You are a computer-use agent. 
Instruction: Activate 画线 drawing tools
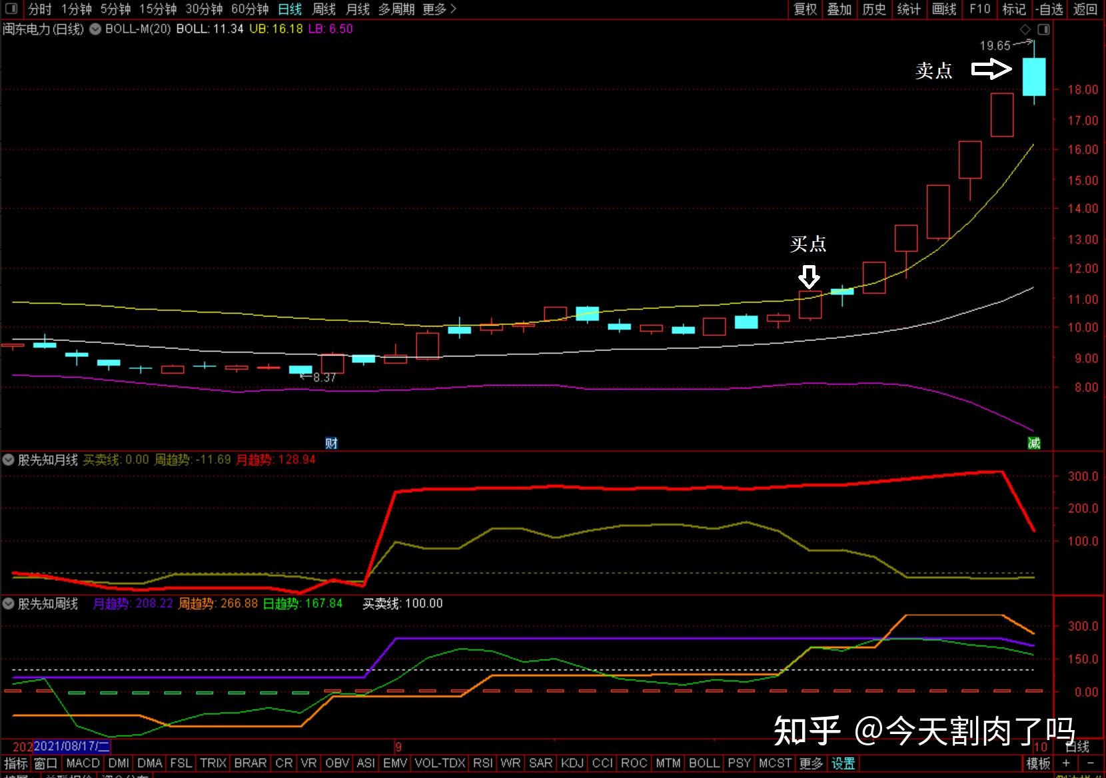(x=944, y=9)
